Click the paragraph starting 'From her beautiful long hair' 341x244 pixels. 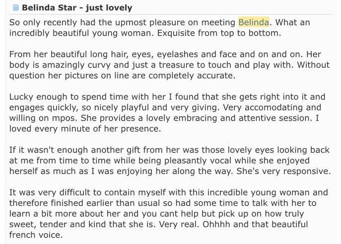click(169, 65)
